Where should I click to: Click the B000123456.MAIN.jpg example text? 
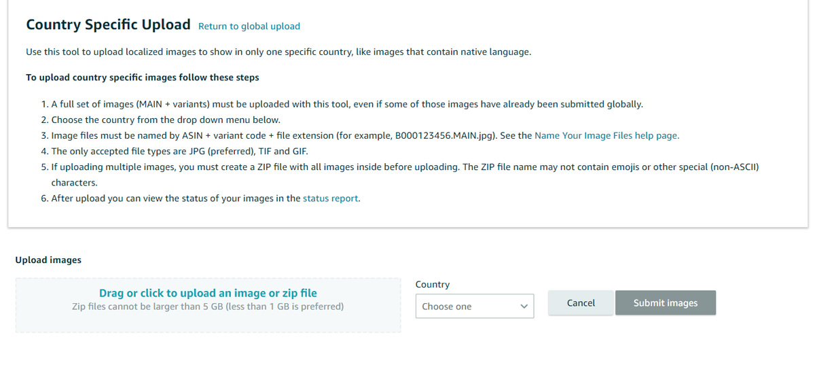(444, 135)
